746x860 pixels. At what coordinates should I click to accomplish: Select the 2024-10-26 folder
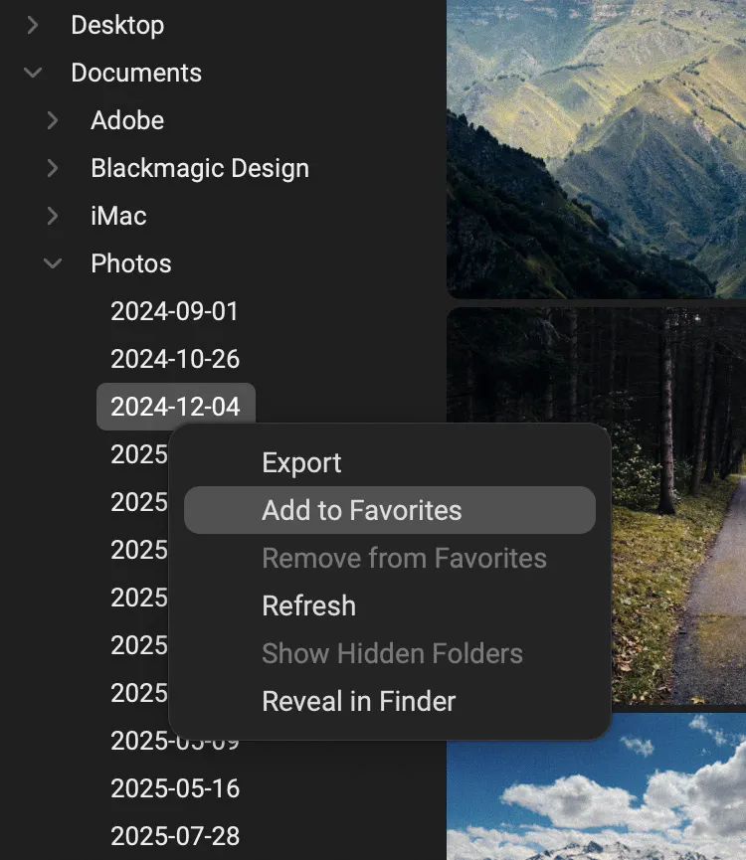pos(175,359)
